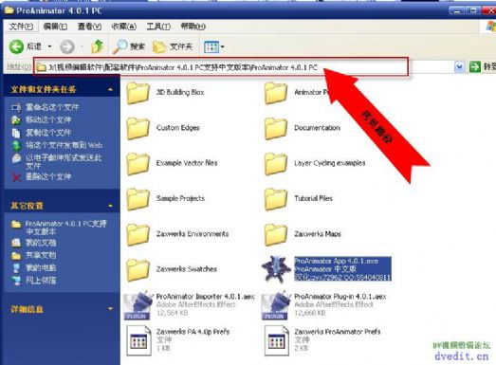This screenshot has height=365, width=496.
Task: Select the Zaxwerks Swatches folder icon
Action: tap(138, 269)
